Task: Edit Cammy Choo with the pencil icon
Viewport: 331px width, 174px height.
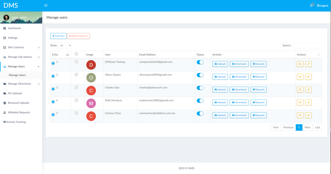Action: pyautogui.click(x=308, y=115)
